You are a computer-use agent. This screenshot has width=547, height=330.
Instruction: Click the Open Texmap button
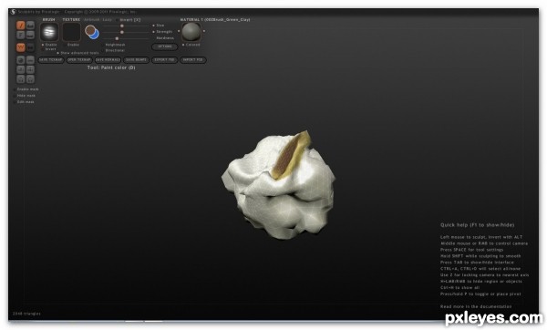coord(79,60)
